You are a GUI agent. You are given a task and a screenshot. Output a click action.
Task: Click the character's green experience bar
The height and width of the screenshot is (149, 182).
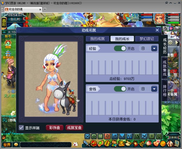click(x=173, y=23)
